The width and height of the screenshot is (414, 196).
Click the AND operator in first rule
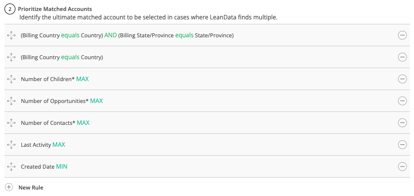point(110,35)
